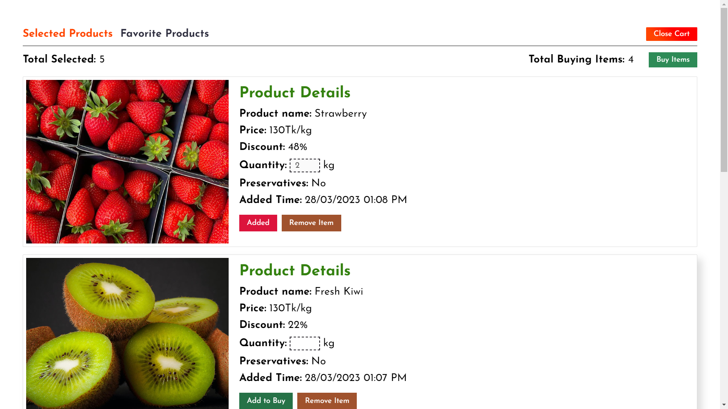
Task: Remove the Fresh Kiwi item from the cart
Action: point(326,401)
